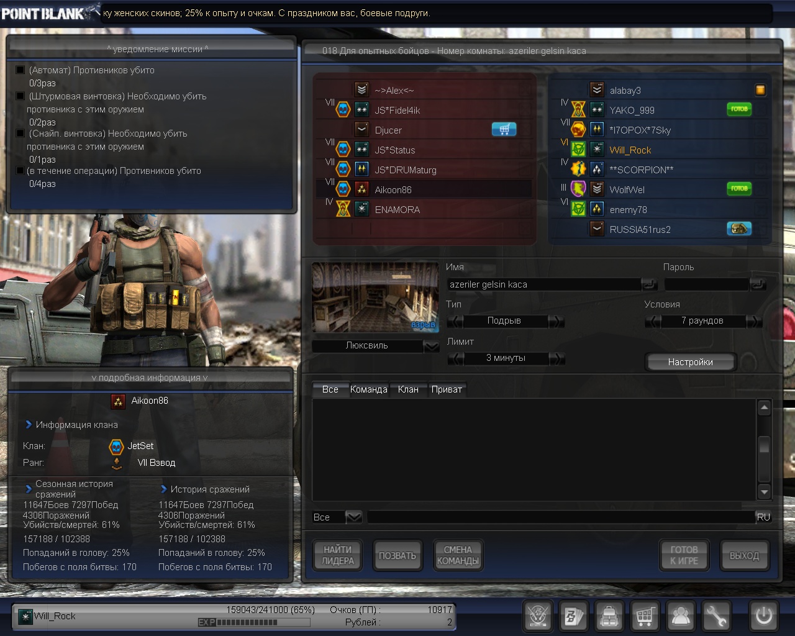This screenshot has height=636, width=795.
Task: Click the chat scrollbar down arrow
Action: point(765,492)
